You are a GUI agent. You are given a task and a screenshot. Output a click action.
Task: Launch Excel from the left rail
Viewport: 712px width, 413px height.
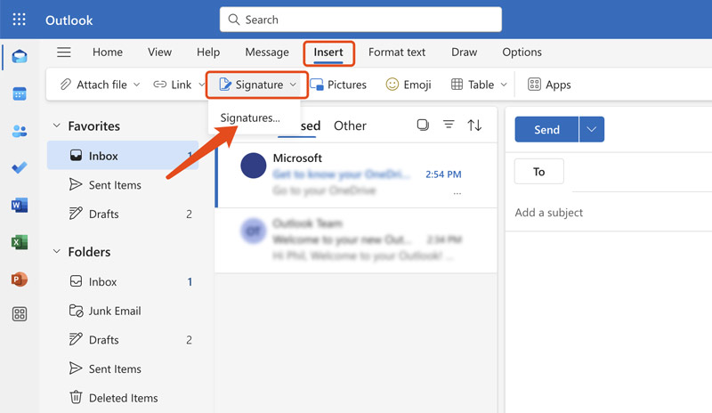point(20,242)
